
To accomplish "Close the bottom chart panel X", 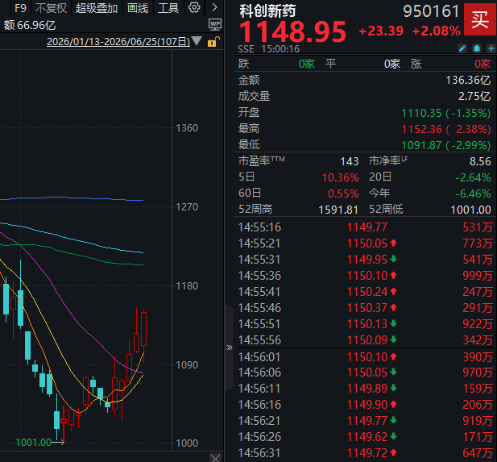I will pos(215,458).
